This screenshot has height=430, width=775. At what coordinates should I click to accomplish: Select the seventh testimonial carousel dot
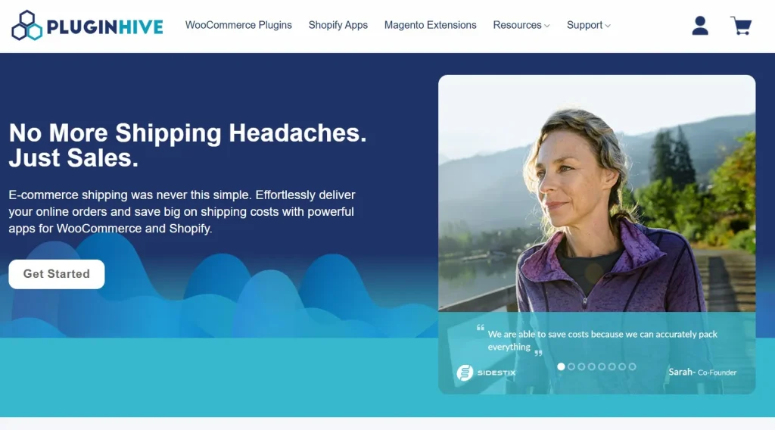pos(622,366)
